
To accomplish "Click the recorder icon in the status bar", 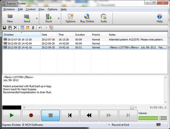I will (158, 124).
